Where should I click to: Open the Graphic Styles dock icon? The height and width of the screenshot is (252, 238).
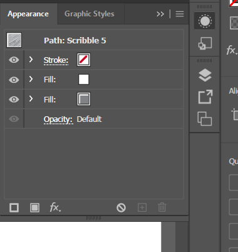(x=205, y=43)
